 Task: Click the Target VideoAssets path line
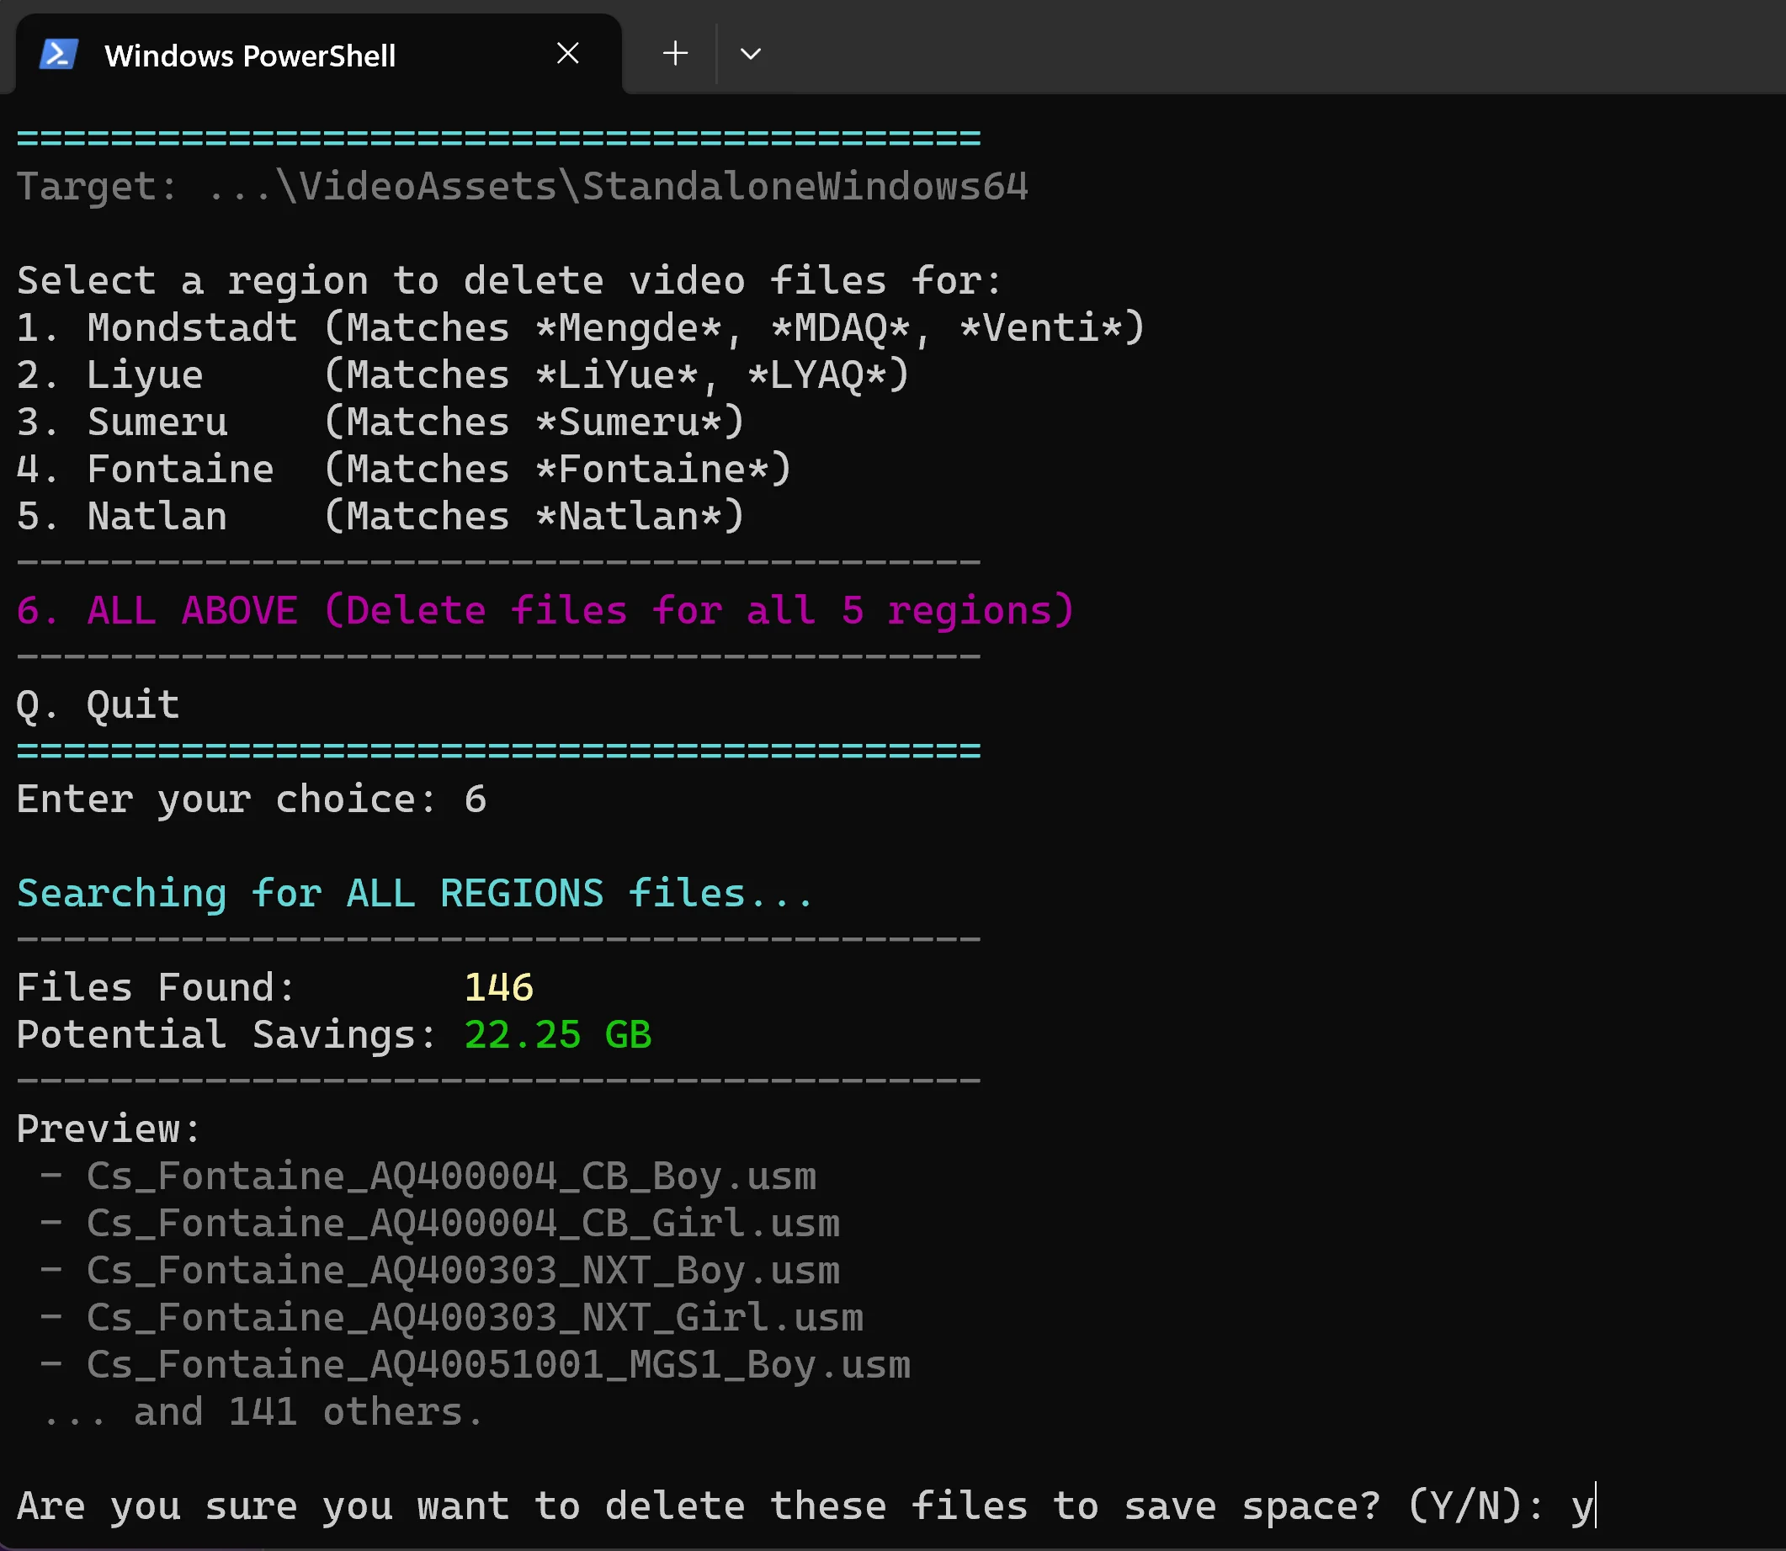pos(522,187)
